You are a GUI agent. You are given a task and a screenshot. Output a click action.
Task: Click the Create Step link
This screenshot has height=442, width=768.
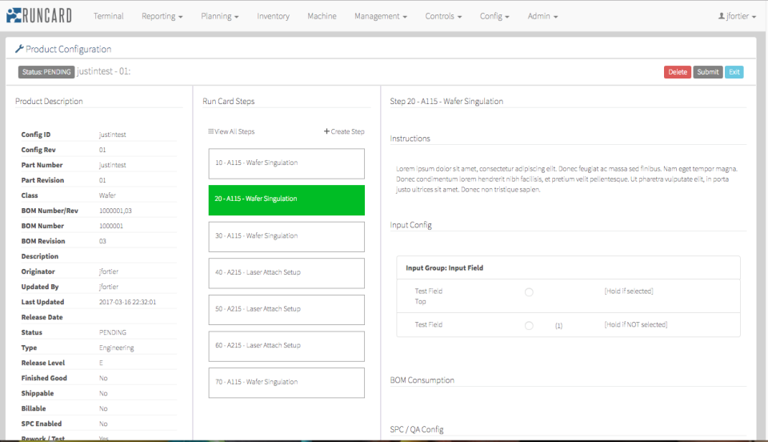point(344,131)
